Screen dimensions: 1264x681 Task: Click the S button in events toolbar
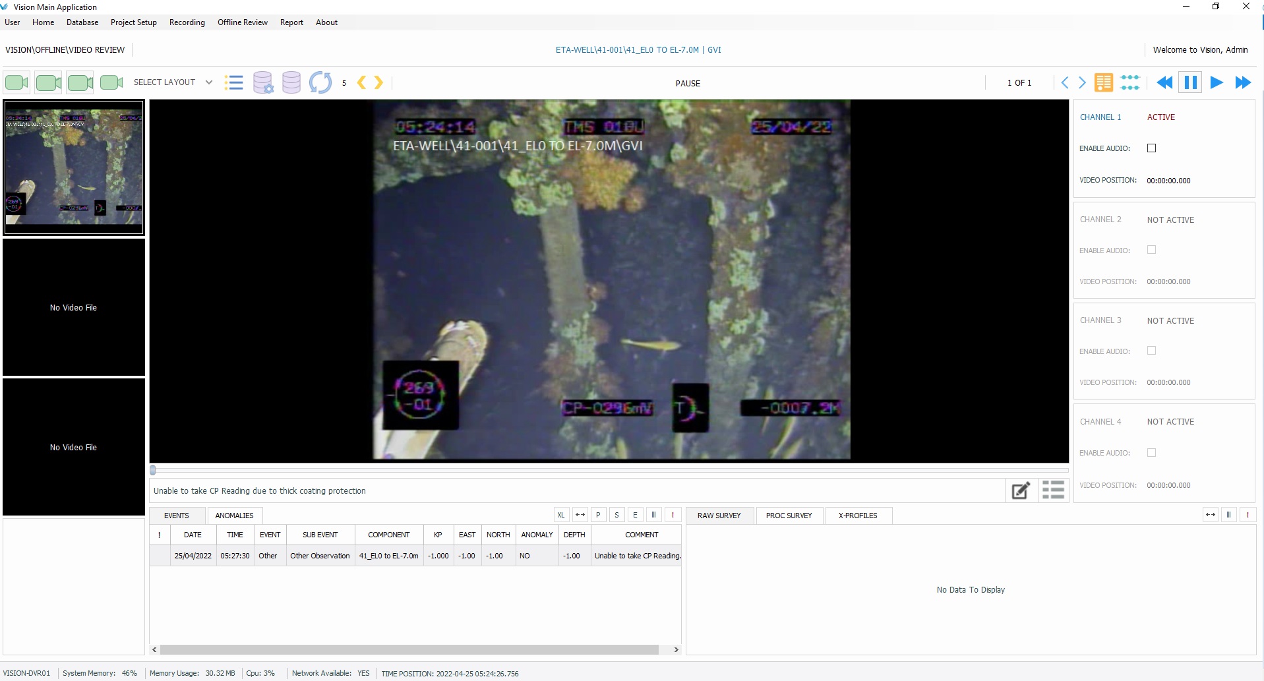[617, 515]
